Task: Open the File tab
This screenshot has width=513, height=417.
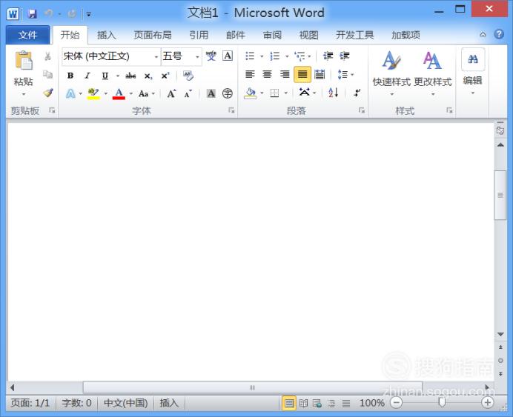Action: 27,35
